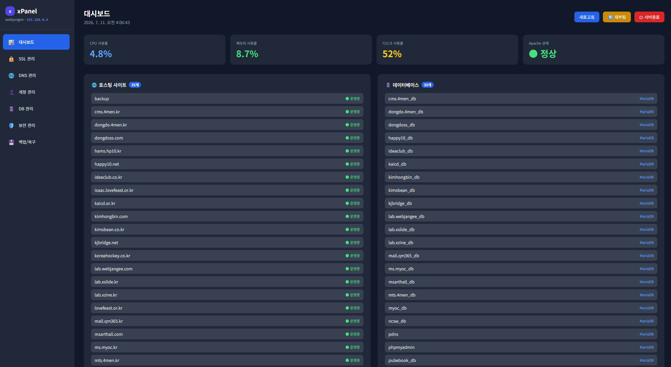Select the cms.4men.kr site row
The width and height of the screenshot is (671, 367).
tap(227, 112)
